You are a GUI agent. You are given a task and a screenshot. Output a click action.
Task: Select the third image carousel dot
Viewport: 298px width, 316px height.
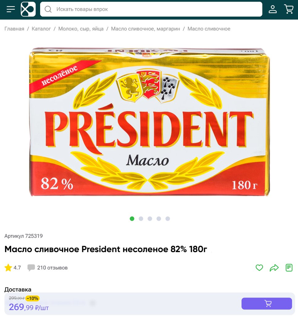coord(150,219)
